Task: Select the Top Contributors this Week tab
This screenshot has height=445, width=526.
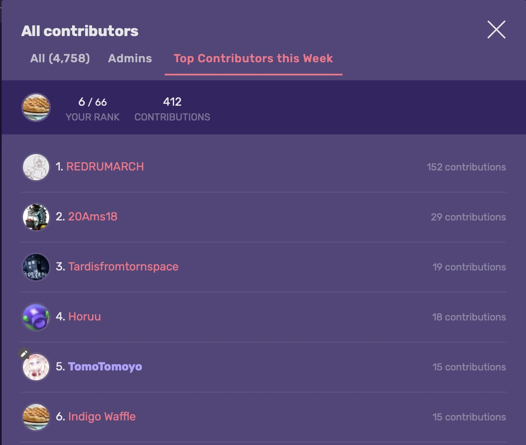Action: tap(253, 58)
